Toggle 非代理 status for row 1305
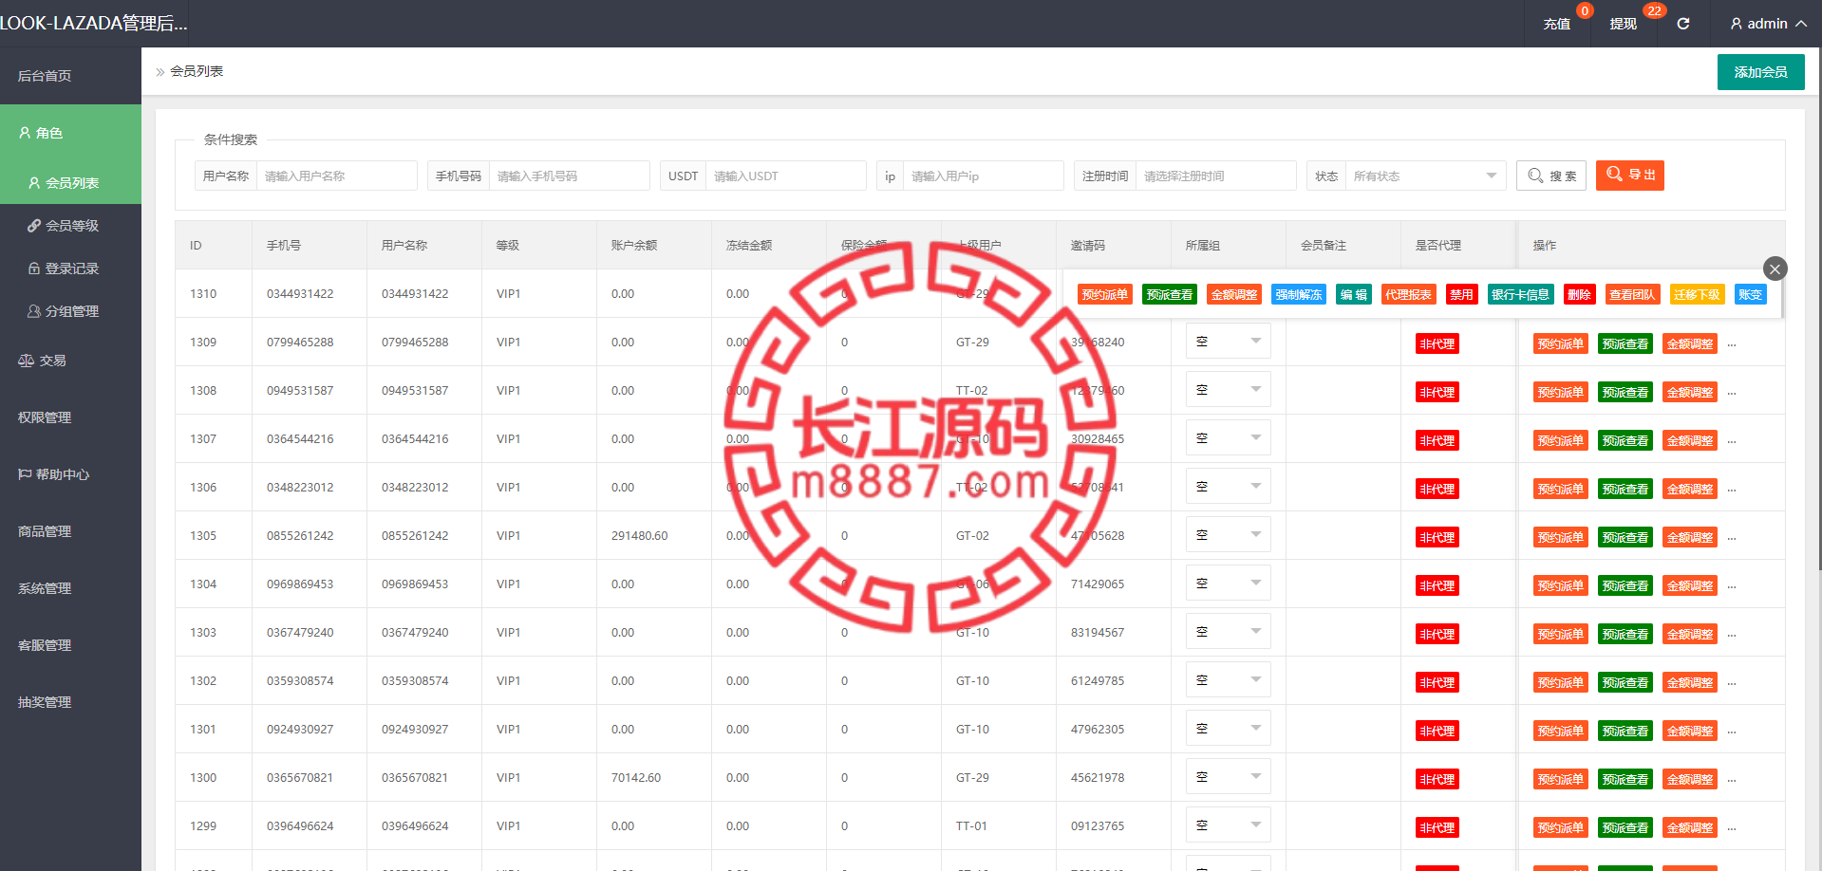 coord(1437,537)
